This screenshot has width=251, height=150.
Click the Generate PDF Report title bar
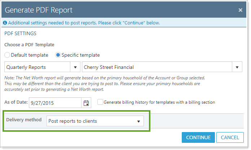tap(108, 10)
